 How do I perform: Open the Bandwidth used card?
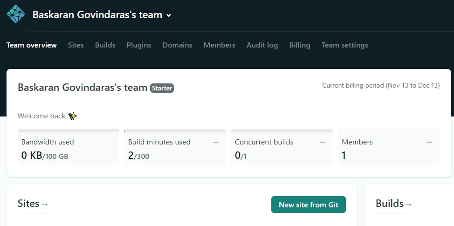(69, 147)
